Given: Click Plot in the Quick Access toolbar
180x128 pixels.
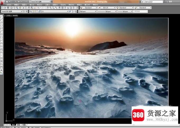Looking at the screenshot, I should (19, 2).
